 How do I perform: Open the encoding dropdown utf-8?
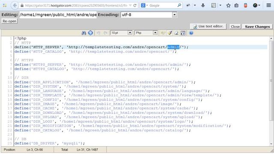click(x=149, y=15)
